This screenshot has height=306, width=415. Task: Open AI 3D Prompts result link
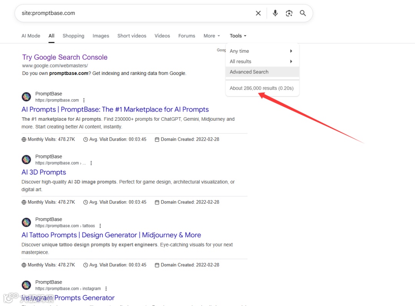click(44, 172)
